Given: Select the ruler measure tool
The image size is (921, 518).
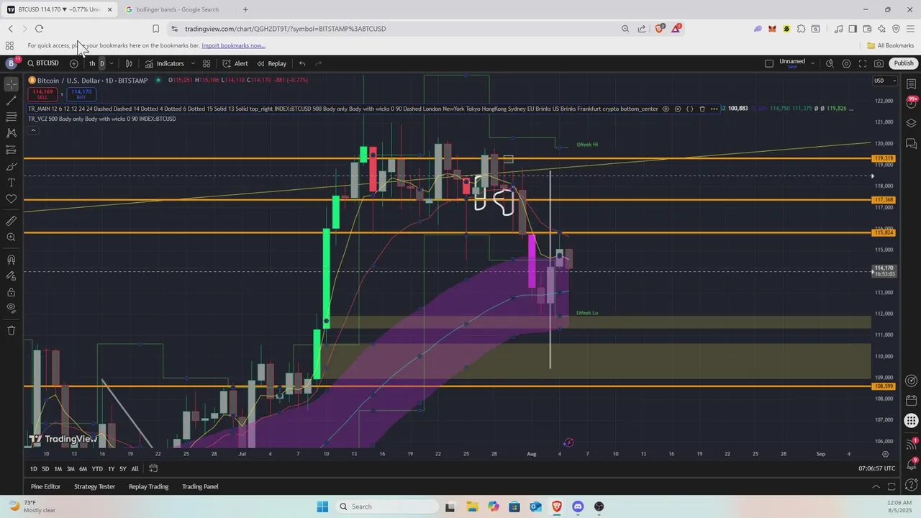Looking at the screenshot, I should 11,221.
